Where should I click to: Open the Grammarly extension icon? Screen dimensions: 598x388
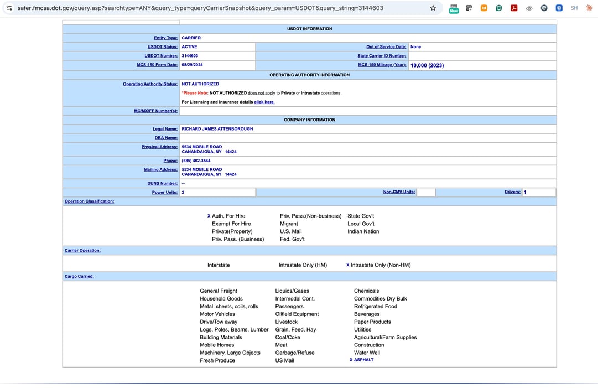pyautogui.click(x=499, y=8)
